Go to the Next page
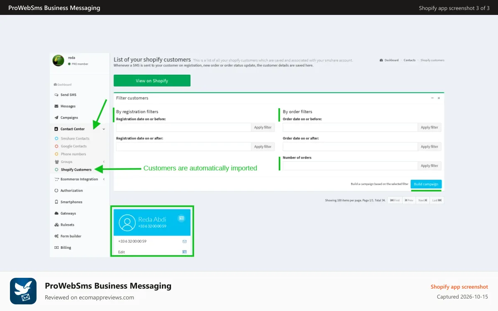Viewport: 498px width, 311px height. [422, 200]
